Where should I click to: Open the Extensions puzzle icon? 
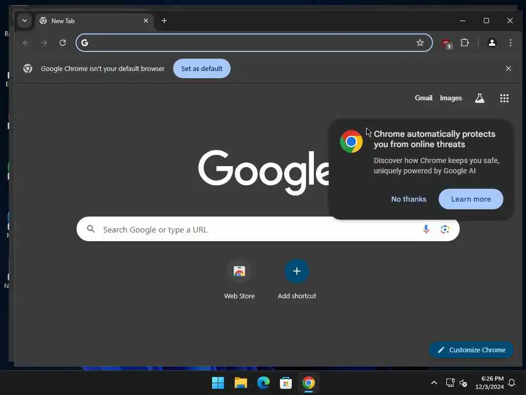(464, 43)
